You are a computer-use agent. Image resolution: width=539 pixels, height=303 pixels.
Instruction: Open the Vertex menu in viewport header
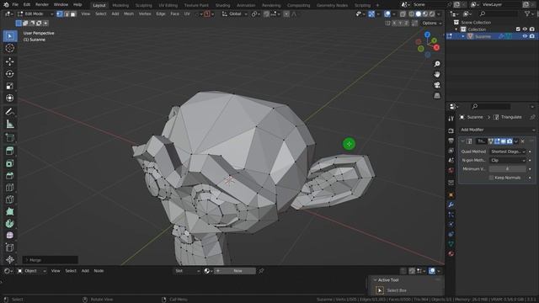click(145, 14)
